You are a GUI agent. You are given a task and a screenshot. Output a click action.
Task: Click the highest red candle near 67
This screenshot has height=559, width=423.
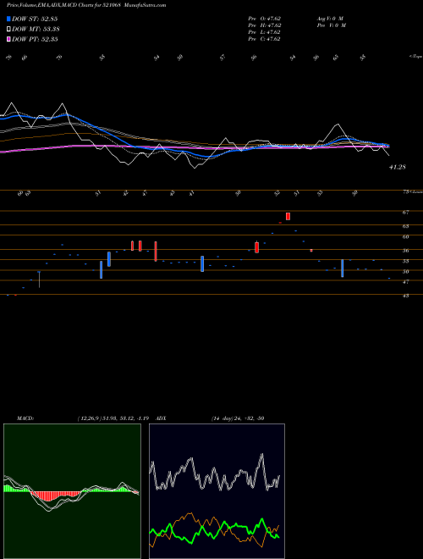(288, 216)
